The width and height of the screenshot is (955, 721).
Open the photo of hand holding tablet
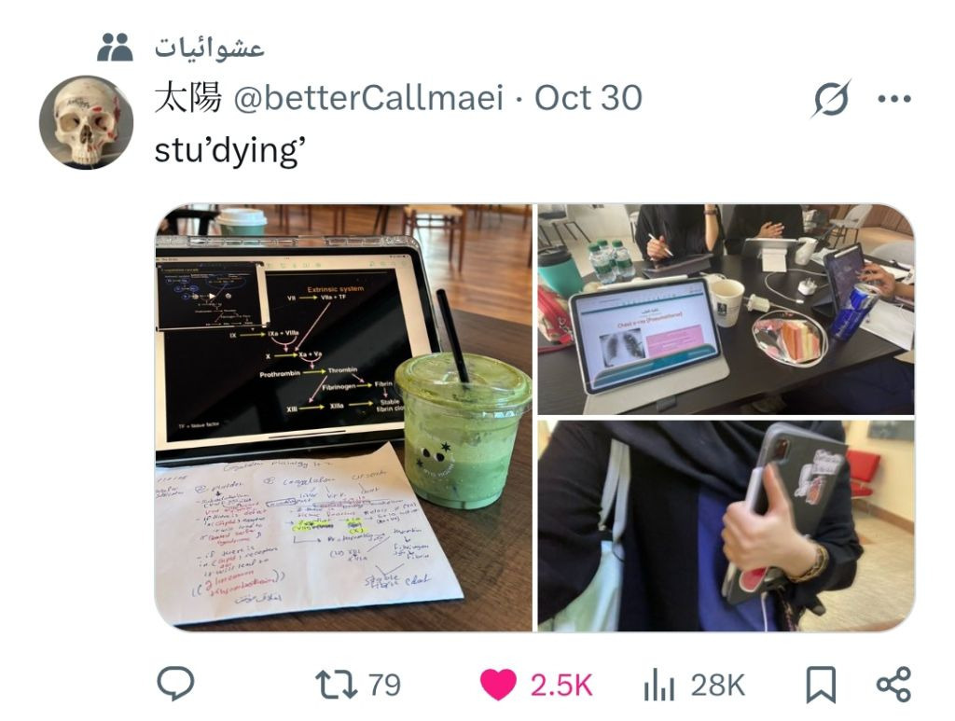(726, 525)
